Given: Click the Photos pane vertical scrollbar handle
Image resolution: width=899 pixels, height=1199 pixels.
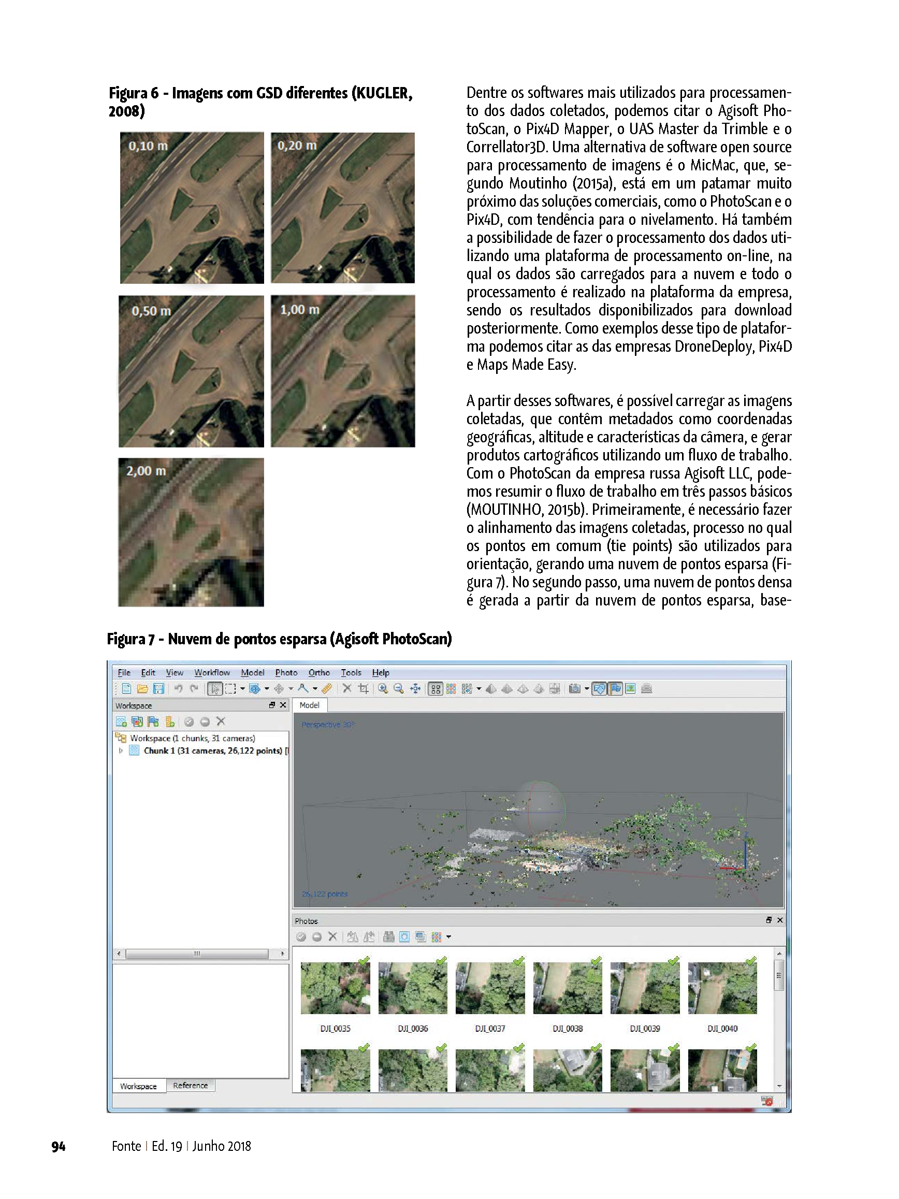Looking at the screenshot, I should 779,975.
